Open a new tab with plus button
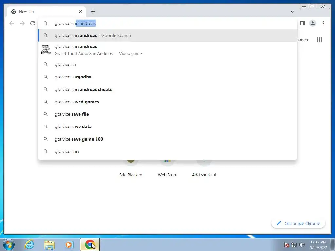This screenshot has height=251, width=335. click(93, 12)
